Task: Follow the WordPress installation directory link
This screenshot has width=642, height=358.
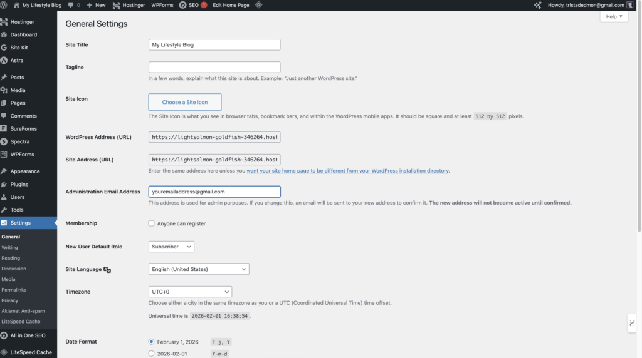Action: (x=347, y=171)
